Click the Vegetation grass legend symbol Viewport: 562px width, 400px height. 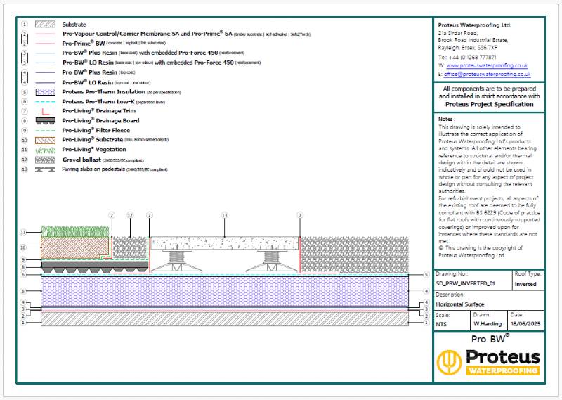pos(45,150)
